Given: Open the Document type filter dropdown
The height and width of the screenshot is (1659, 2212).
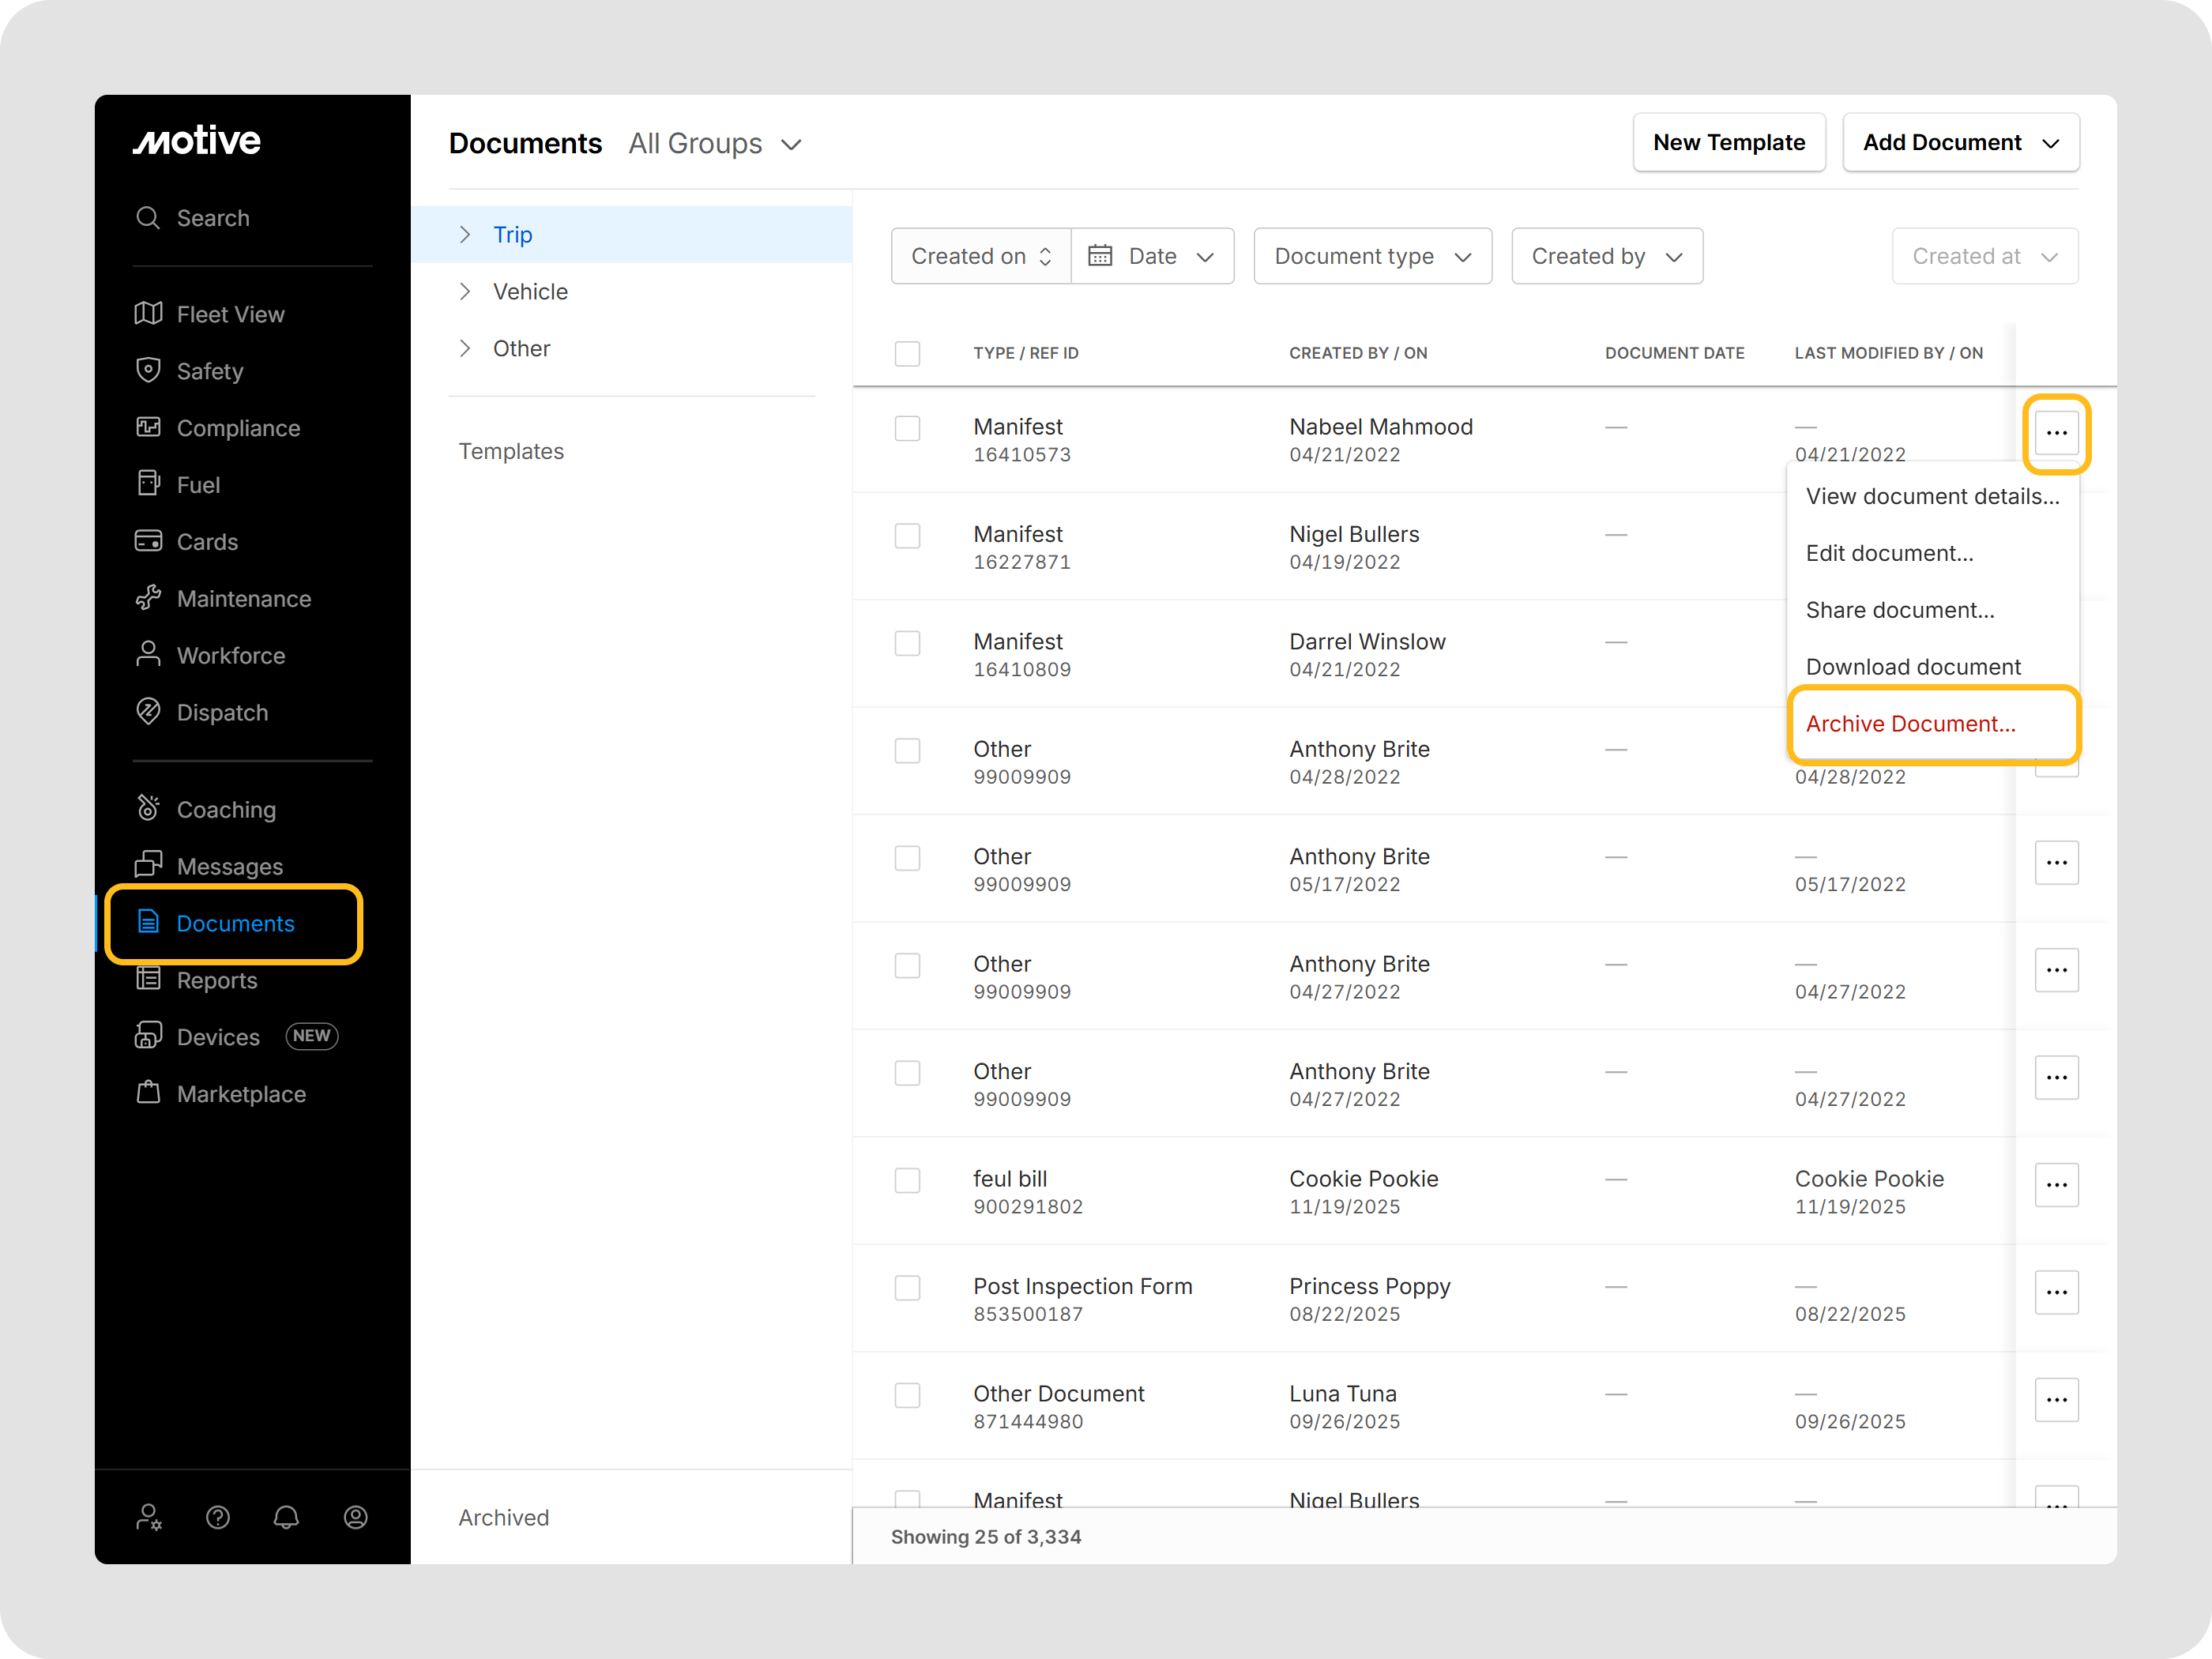Looking at the screenshot, I should tap(1372, 256).
